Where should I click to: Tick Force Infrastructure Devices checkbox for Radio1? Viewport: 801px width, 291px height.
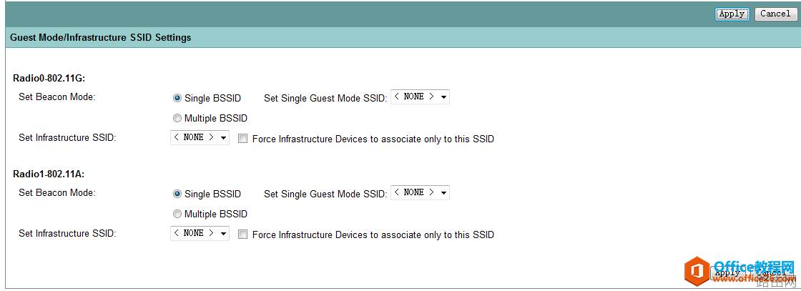(x=242, y=235)
